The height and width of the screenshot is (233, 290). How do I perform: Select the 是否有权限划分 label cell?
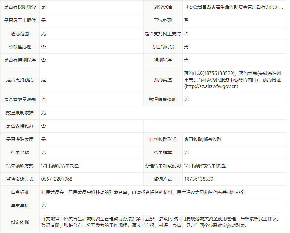(20, 7)
